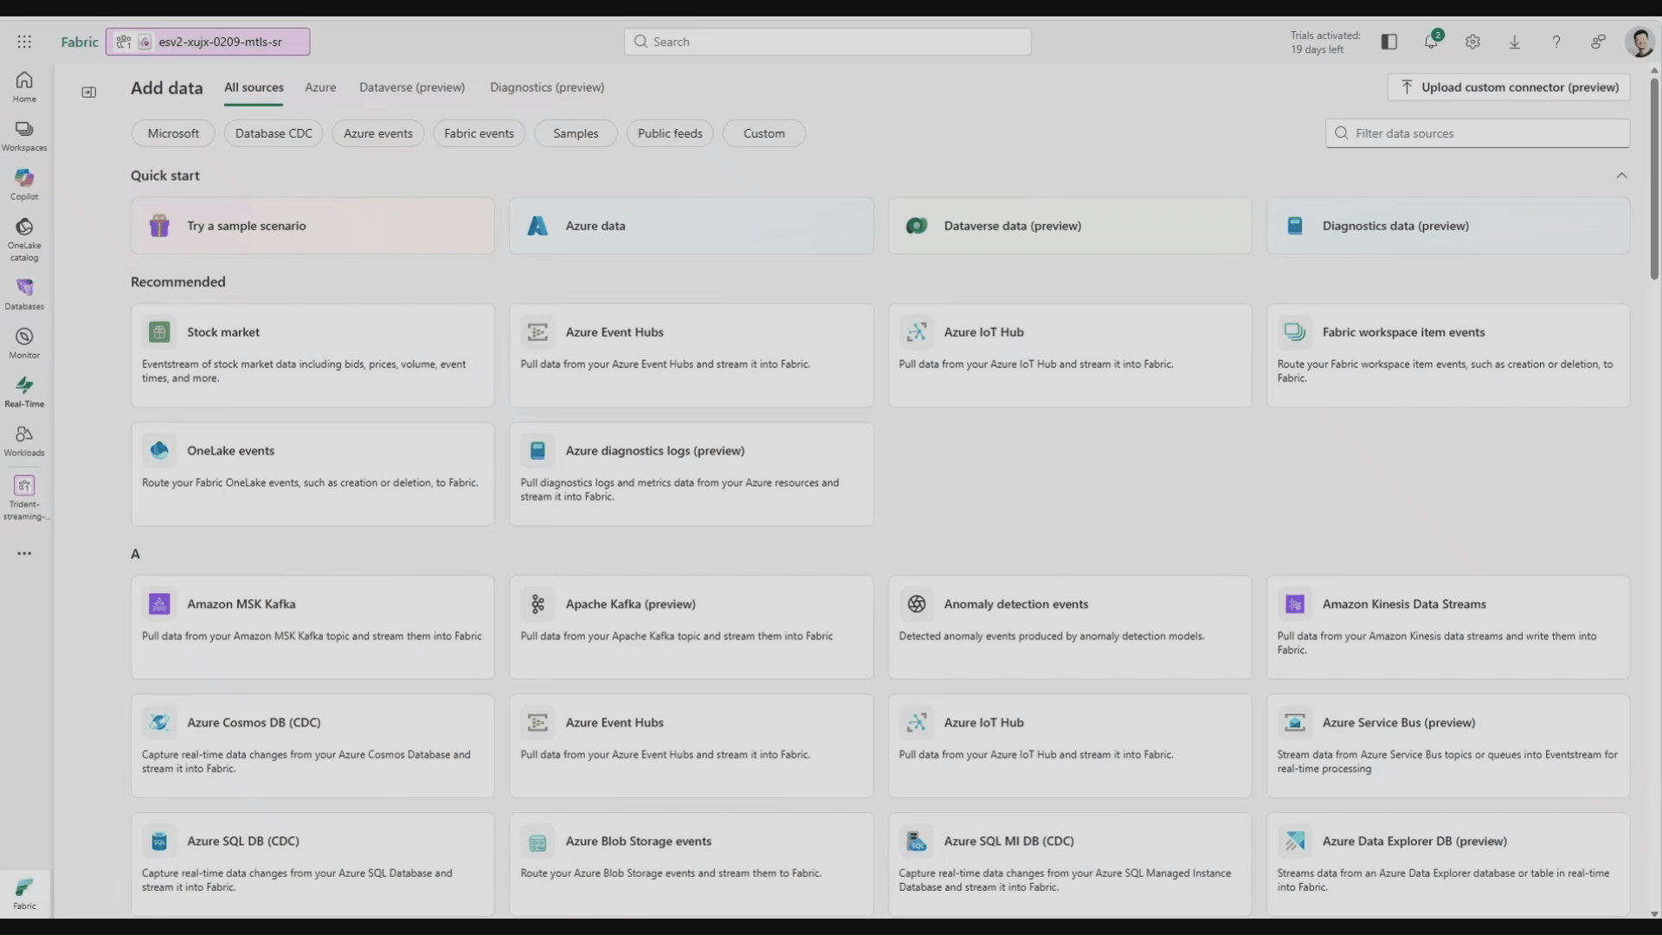Viewport: 1662px width, 935px height.
Task: Collapse the Quick start section
Action: [1622, 175]
